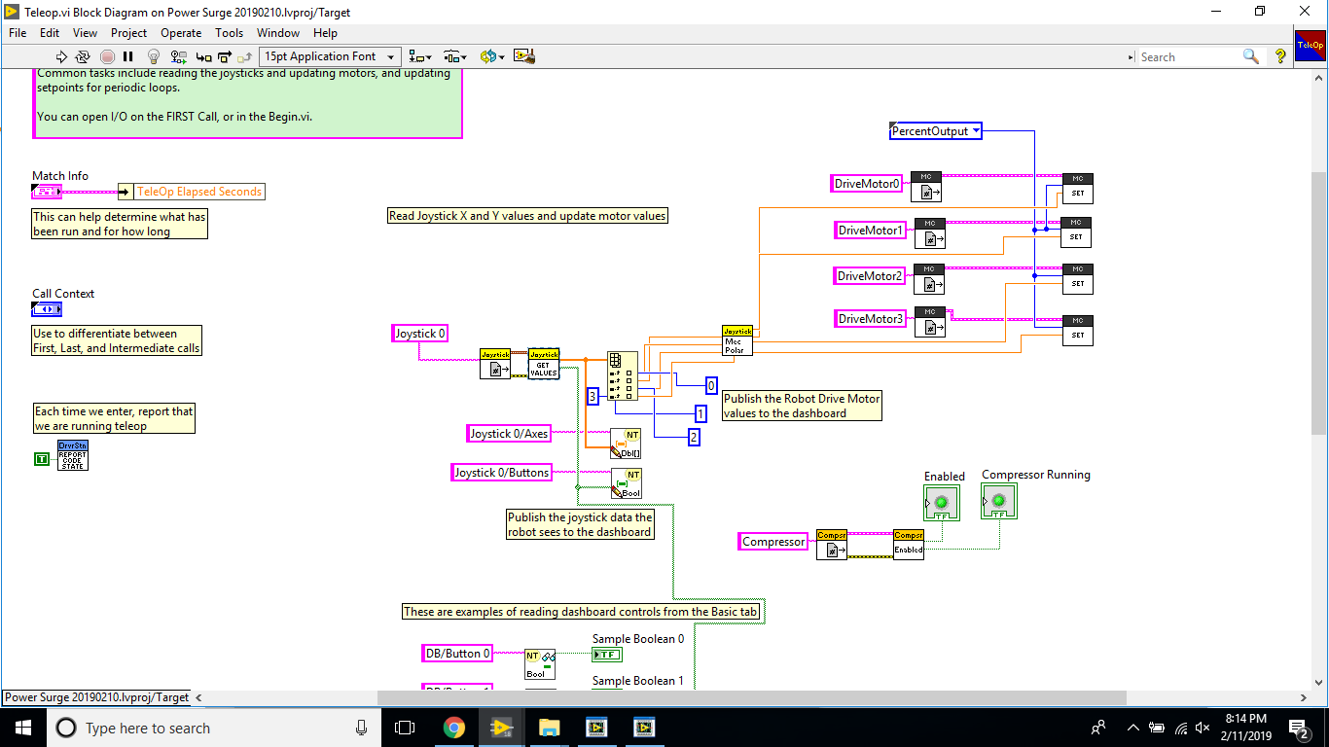
Task: Select the Compressor Enabled node
Action: click(x=909, y=543)
